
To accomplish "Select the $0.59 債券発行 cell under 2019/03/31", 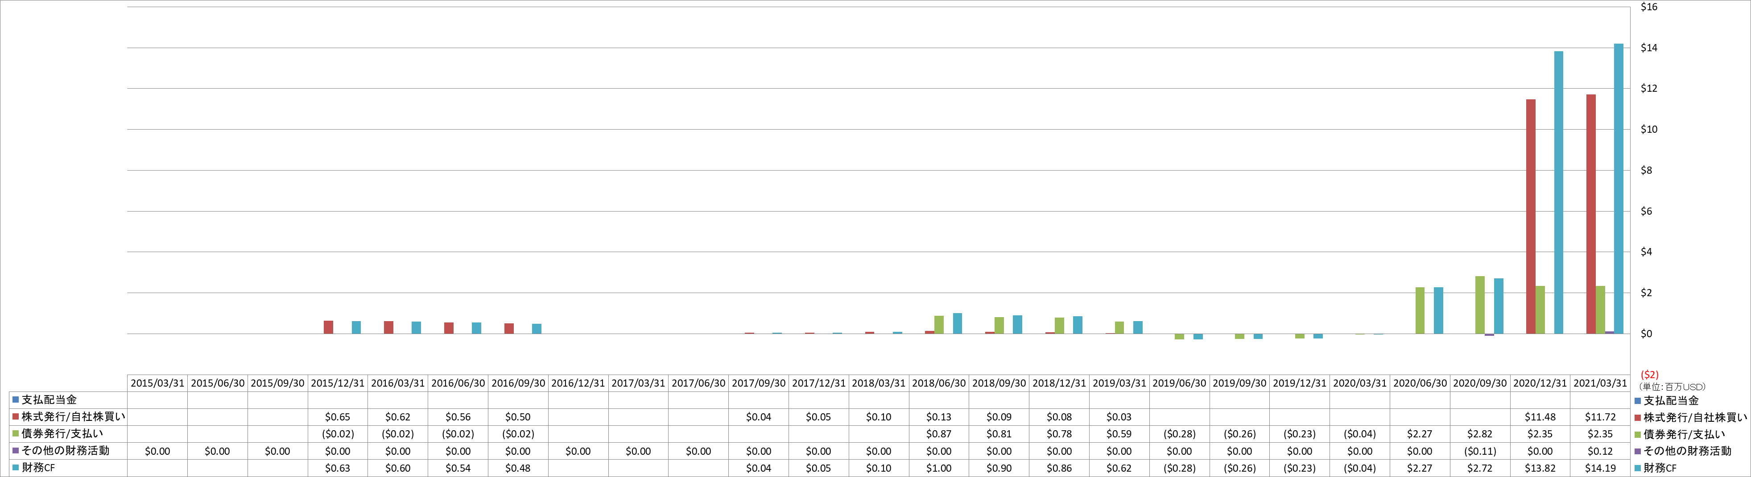I will coord(1119,434).
